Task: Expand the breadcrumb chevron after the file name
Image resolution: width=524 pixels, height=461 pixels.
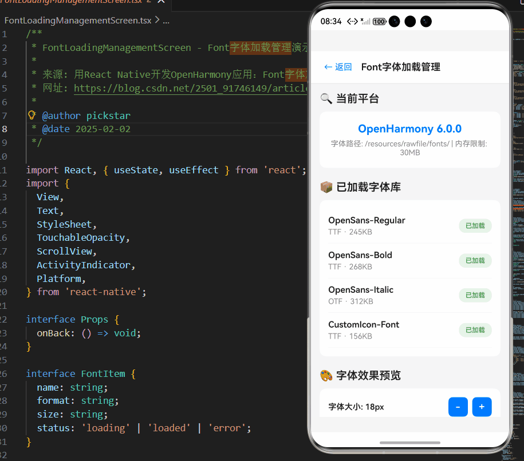Action: click(x=157, y=20)
